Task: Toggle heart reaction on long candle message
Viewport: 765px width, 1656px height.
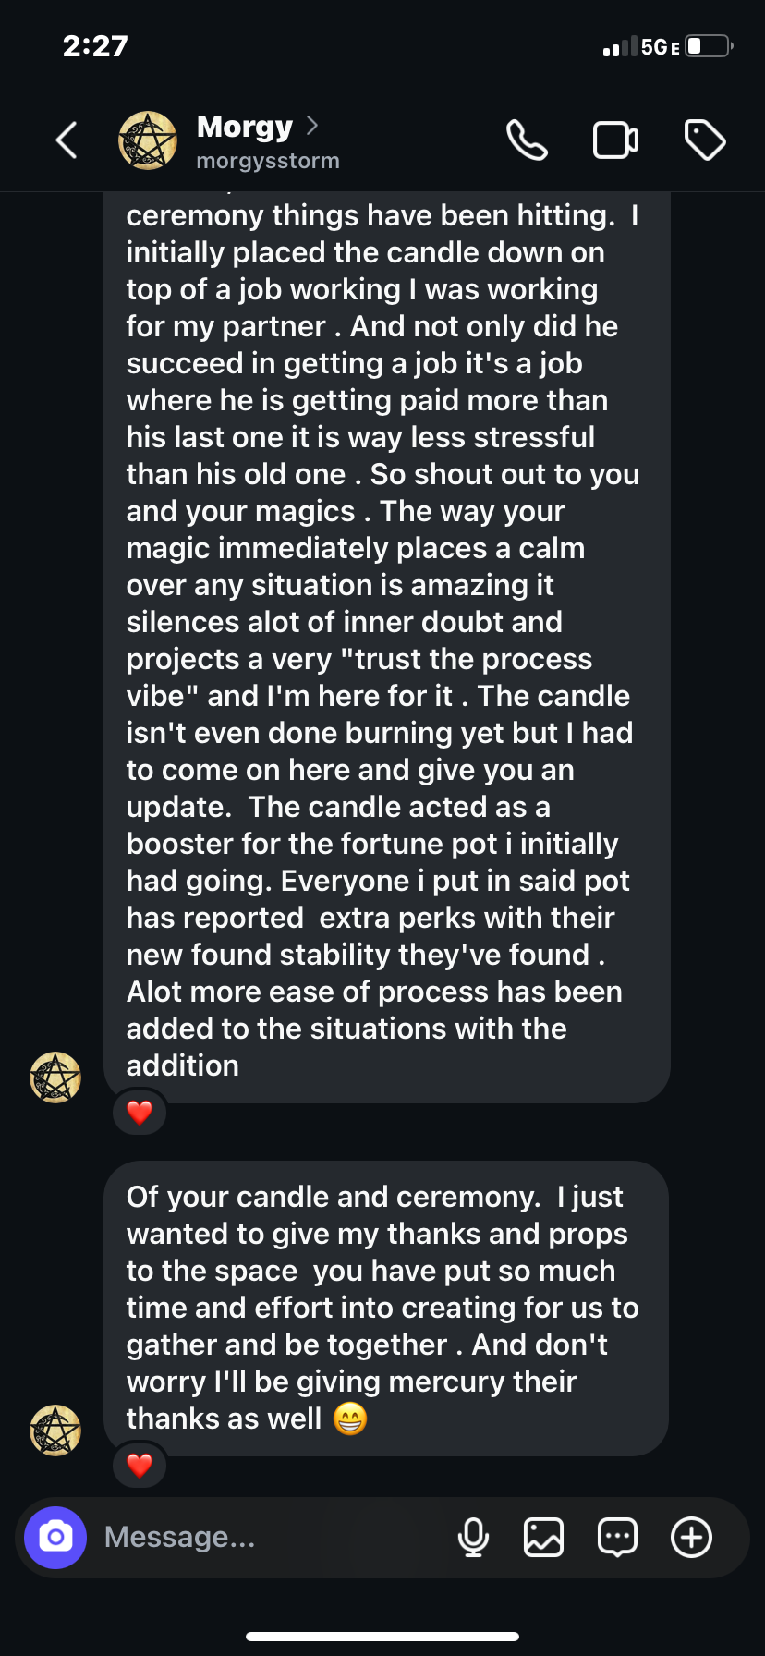Action: coord(140,1112)
